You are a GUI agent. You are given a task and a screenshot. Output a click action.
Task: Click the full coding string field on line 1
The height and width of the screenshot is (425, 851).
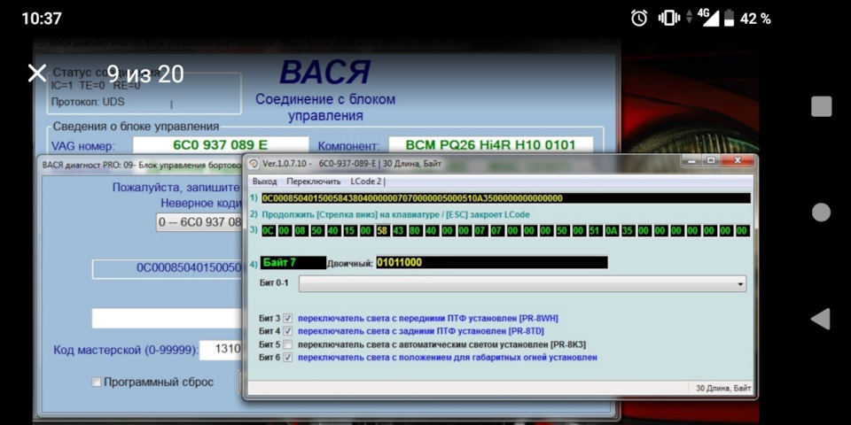coord(506,198)
